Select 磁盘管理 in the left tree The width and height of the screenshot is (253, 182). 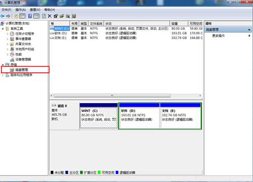tap(22, 70)
